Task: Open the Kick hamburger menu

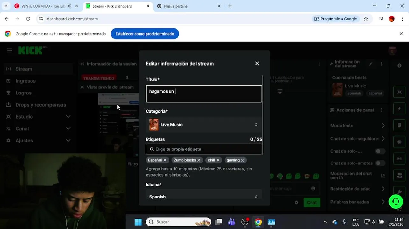Action: pyautogui.click(x=10, y=51)
